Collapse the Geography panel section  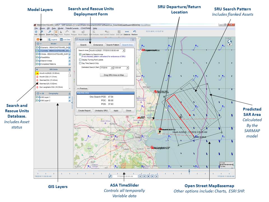(70, 93)
